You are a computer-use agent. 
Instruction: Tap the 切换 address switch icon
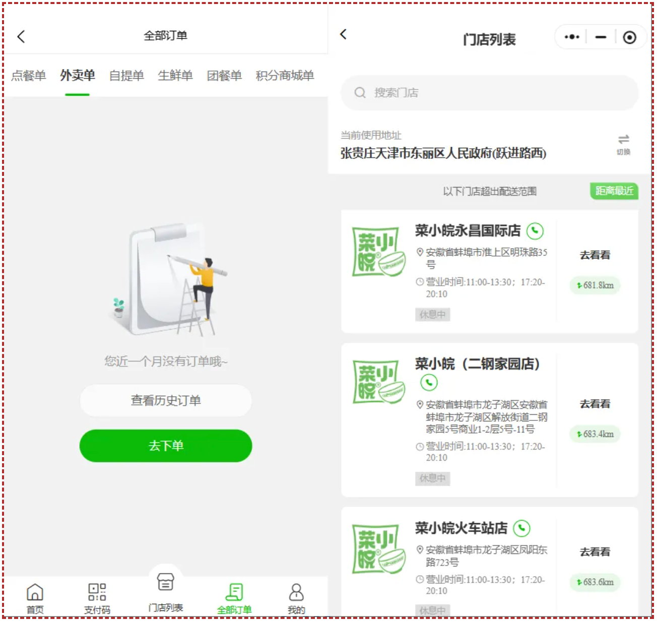pos(624,144)
